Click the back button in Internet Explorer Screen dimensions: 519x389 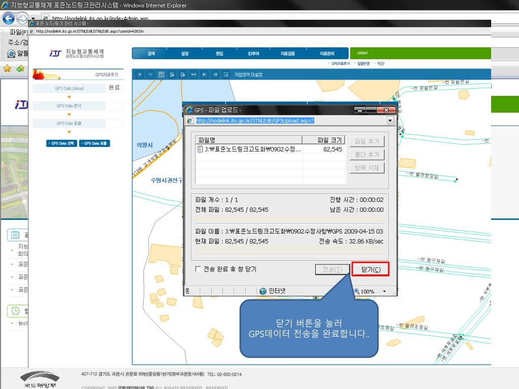[x=8, y=18]
